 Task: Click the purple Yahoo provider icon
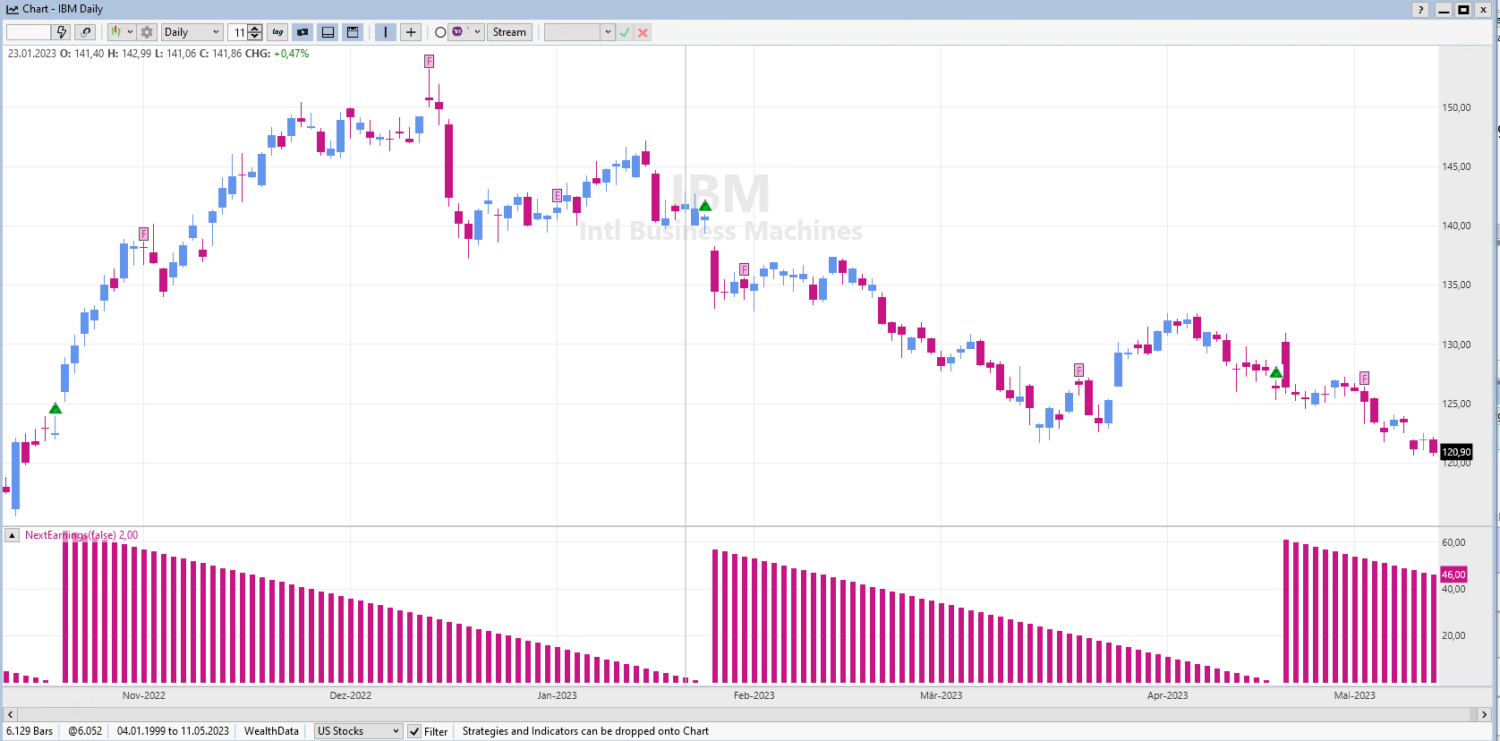click(458, 32)
